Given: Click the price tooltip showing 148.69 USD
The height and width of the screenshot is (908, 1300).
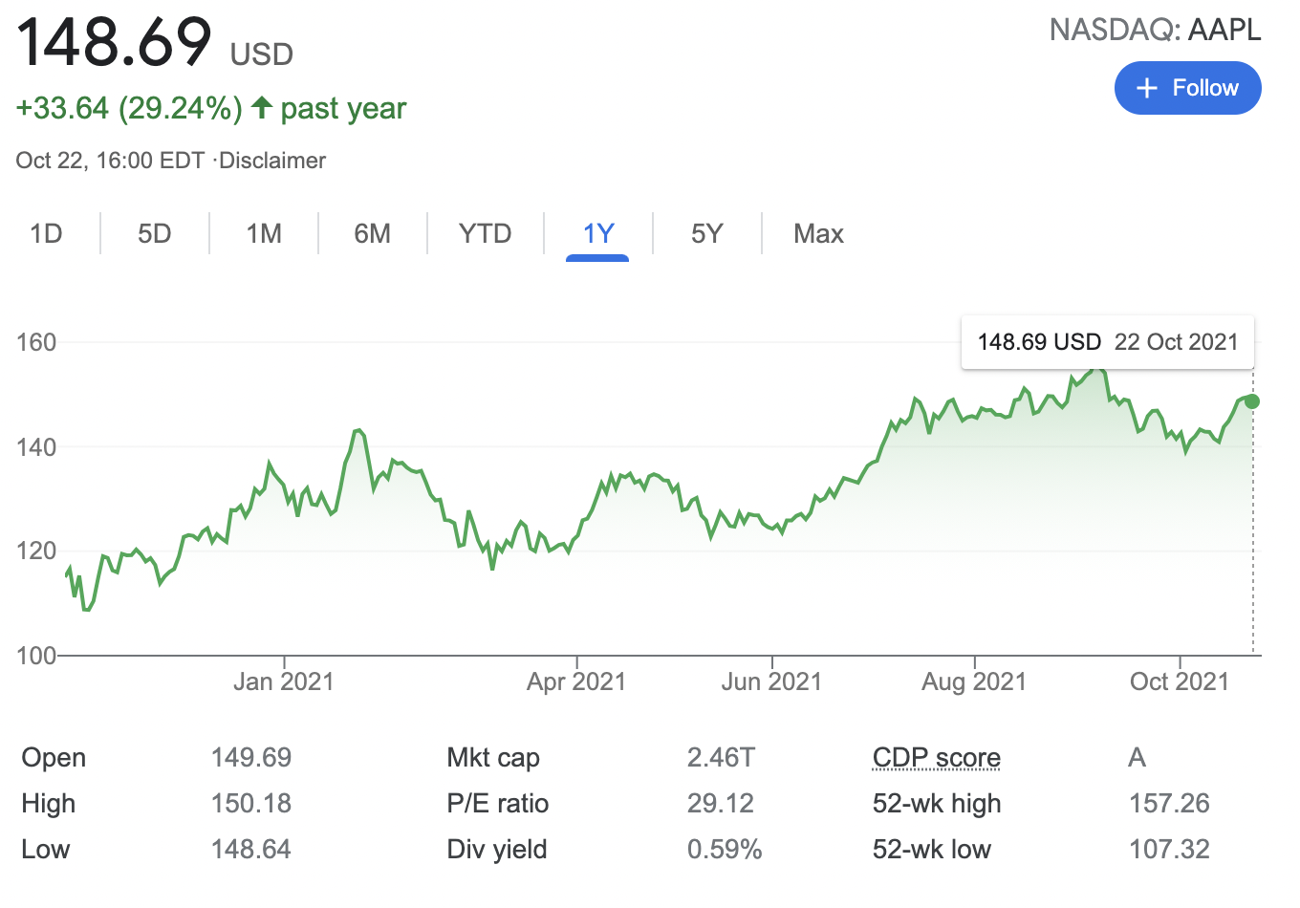Looking at the screenshot, I should click(1107, 341).
